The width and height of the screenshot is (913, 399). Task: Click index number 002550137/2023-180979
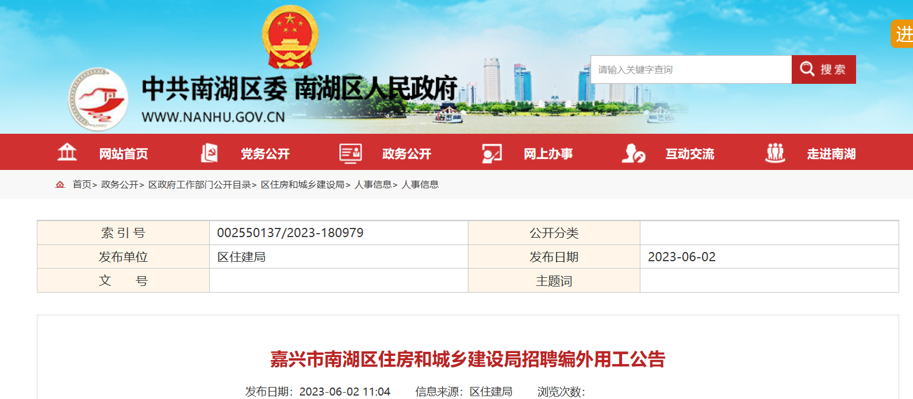290,233
